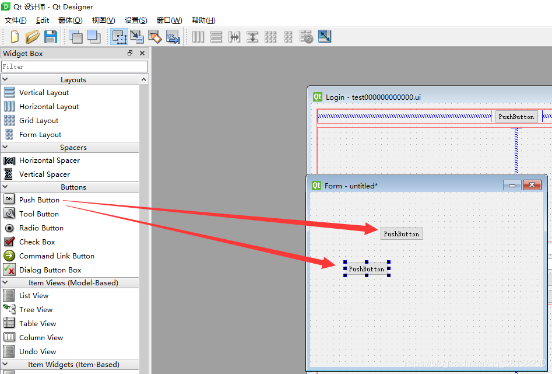Image resolution: width=552 pixels, height=374 pixels.
Task: Select the Edit Widgets mode icon
Action: 119,37
